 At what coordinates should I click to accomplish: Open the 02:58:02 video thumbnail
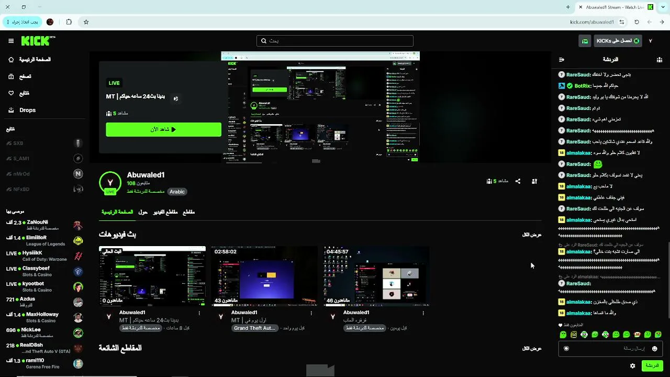pyautogui.click(x=264, y=276)
